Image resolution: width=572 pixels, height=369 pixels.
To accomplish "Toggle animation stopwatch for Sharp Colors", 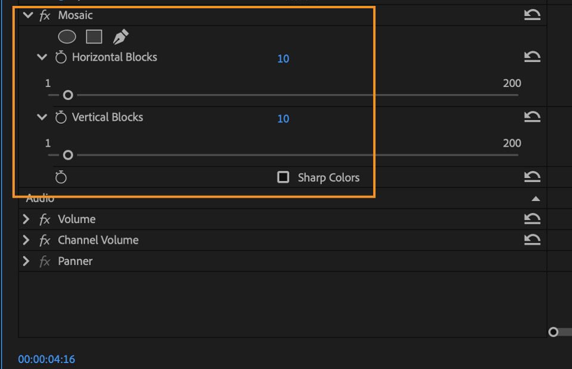I will tap(61, 177).
